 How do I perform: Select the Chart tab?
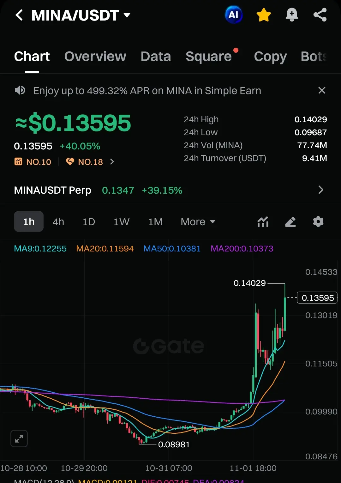click(x=32, y=57)
